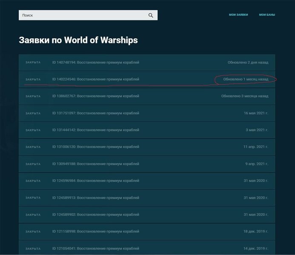The image size is (295, 255).
Task: Click the '18 дек. 2019 г.' date
Action: coord(256,231)
